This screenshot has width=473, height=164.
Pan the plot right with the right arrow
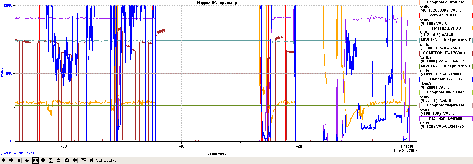[x=11, y=160]
